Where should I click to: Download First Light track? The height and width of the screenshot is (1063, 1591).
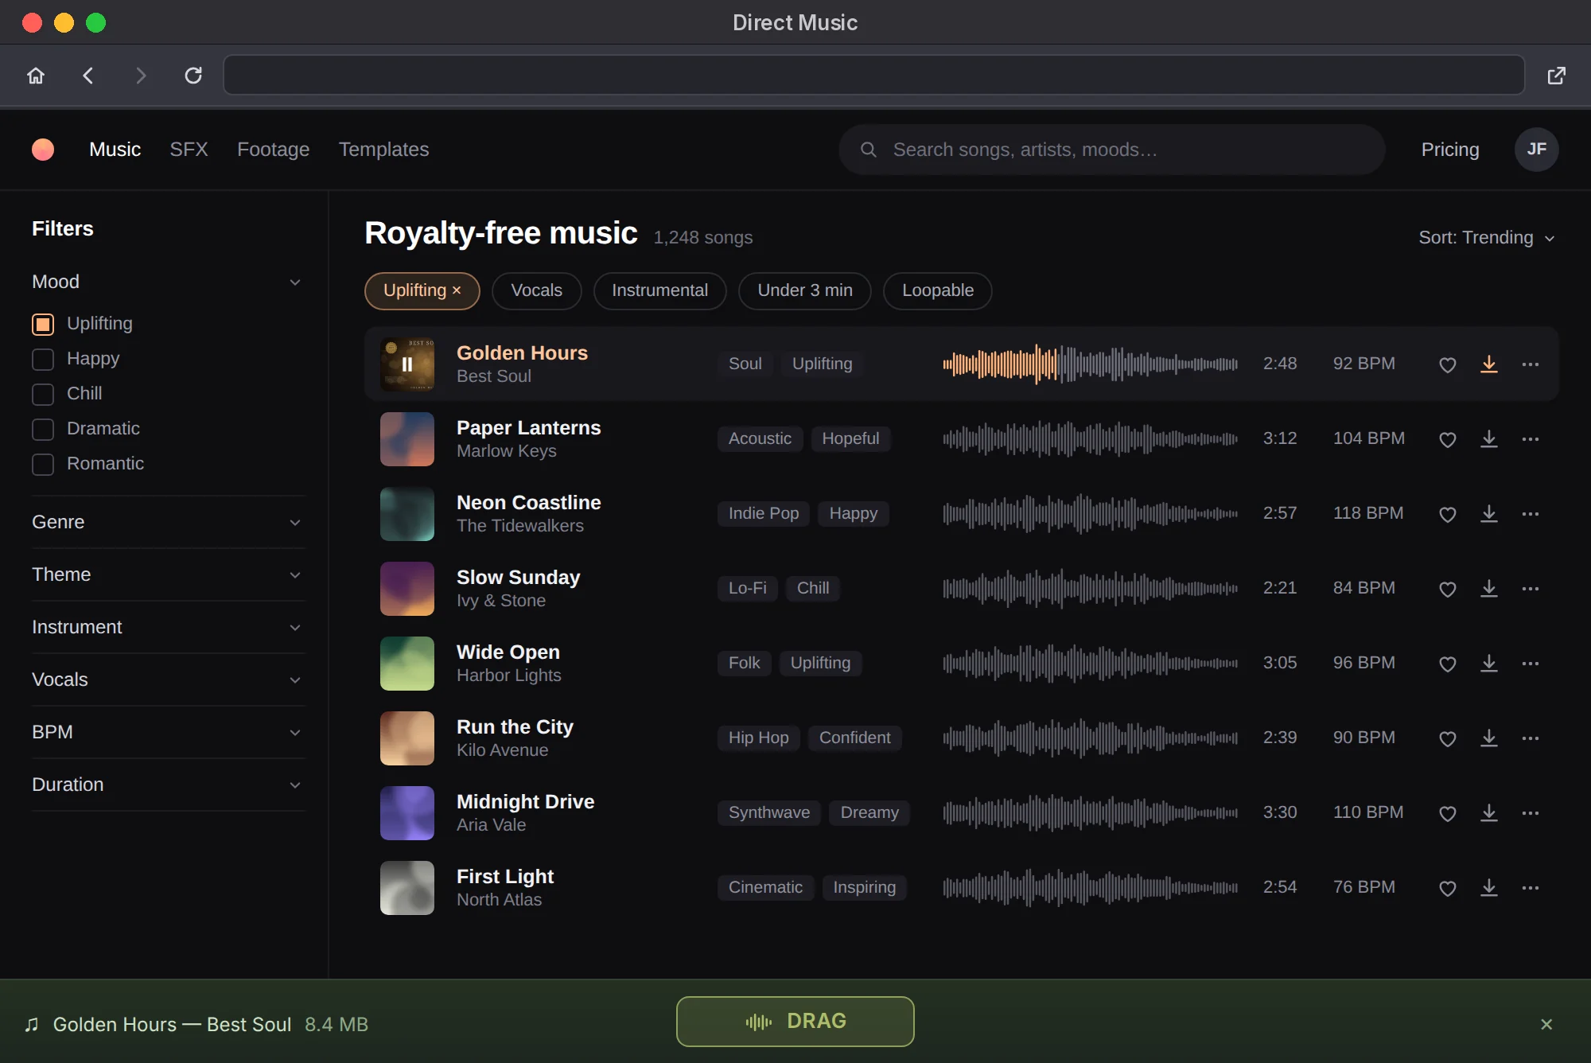pos(1489,888)
